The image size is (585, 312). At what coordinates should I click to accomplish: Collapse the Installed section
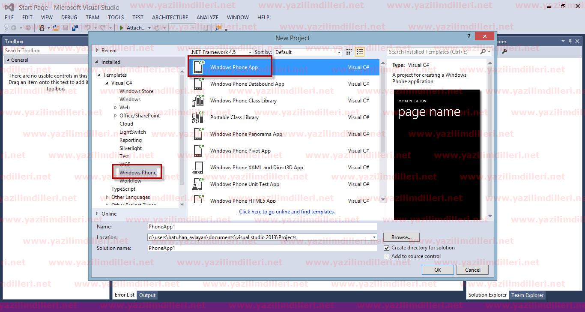click(97, 62)
